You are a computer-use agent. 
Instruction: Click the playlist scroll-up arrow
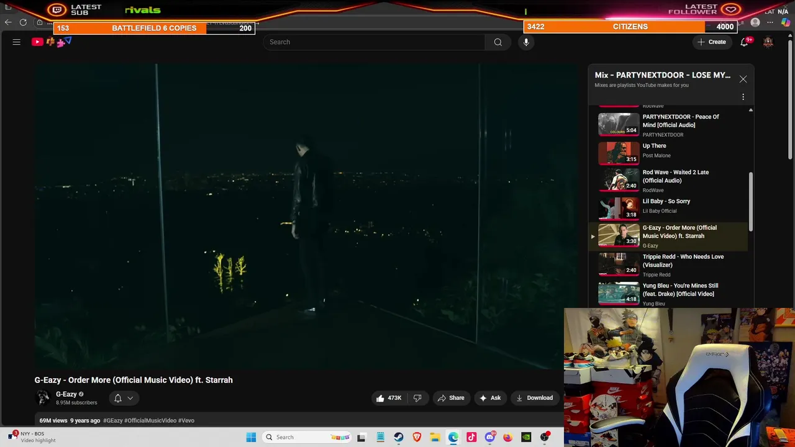pos(750,110)
